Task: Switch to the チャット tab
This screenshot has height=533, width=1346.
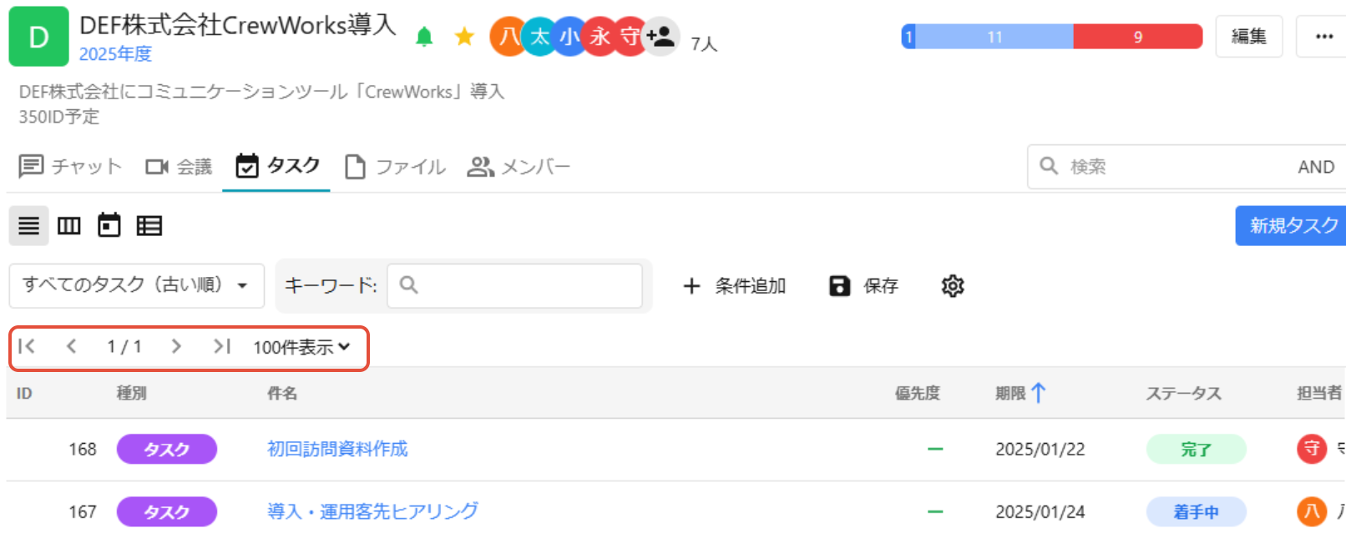Action: [70, 167]
